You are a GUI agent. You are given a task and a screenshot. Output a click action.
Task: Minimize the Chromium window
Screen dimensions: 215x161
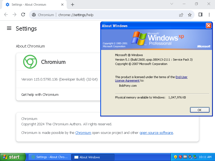(x=184, y=4)
